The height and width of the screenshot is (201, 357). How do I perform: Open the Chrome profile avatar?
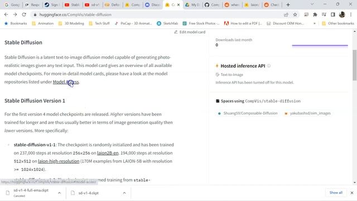pos(342,15)
